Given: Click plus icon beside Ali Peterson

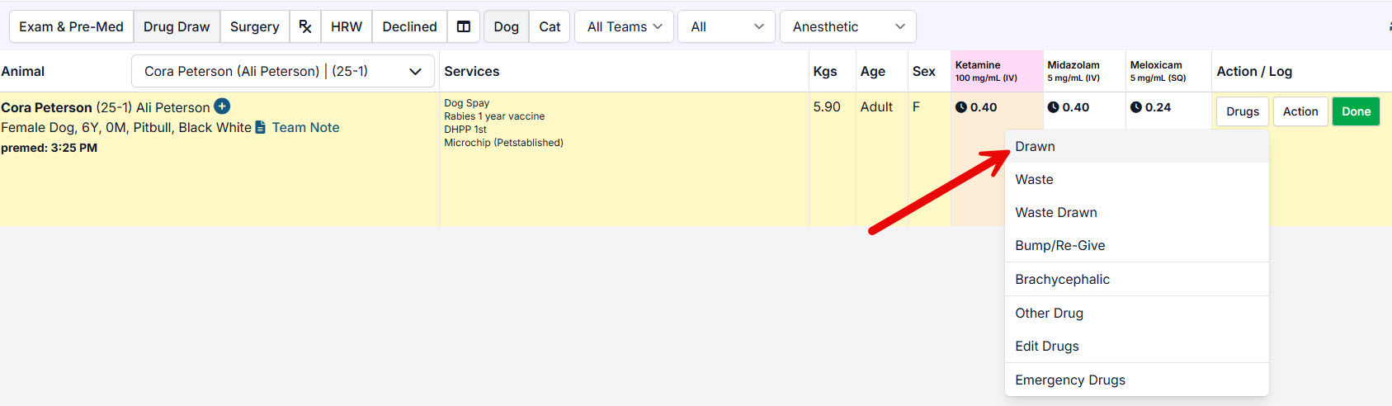Looking at the screenshot, I should tap(222, 106).
